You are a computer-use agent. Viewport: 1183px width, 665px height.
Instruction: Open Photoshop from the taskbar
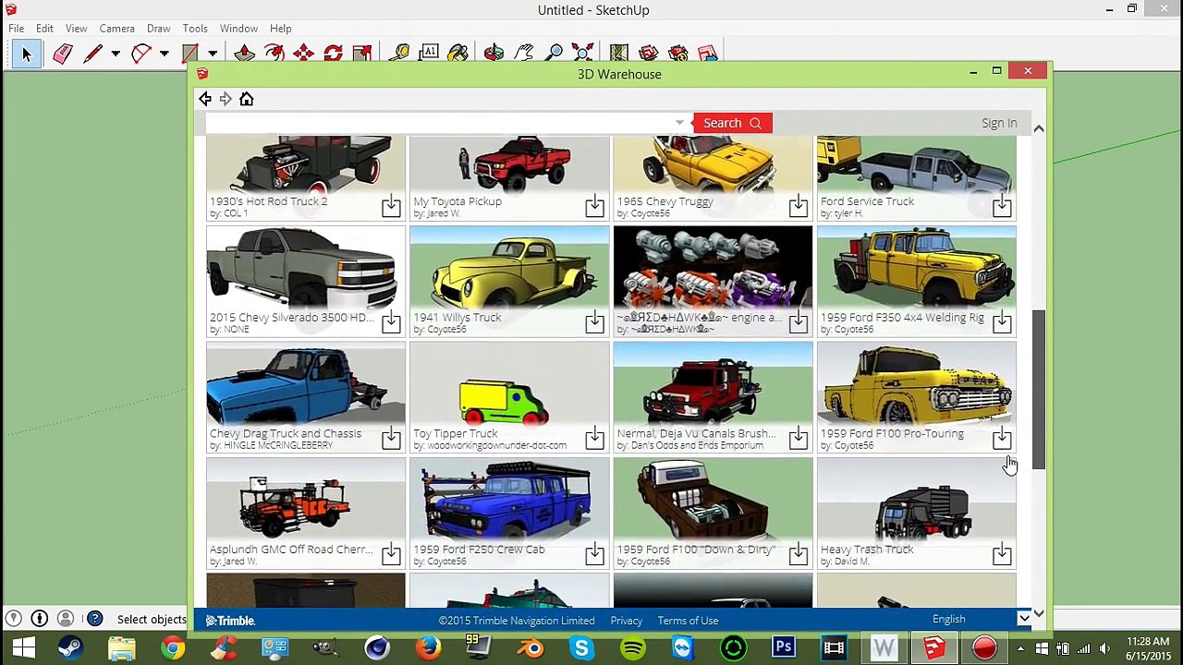[783, 647]
